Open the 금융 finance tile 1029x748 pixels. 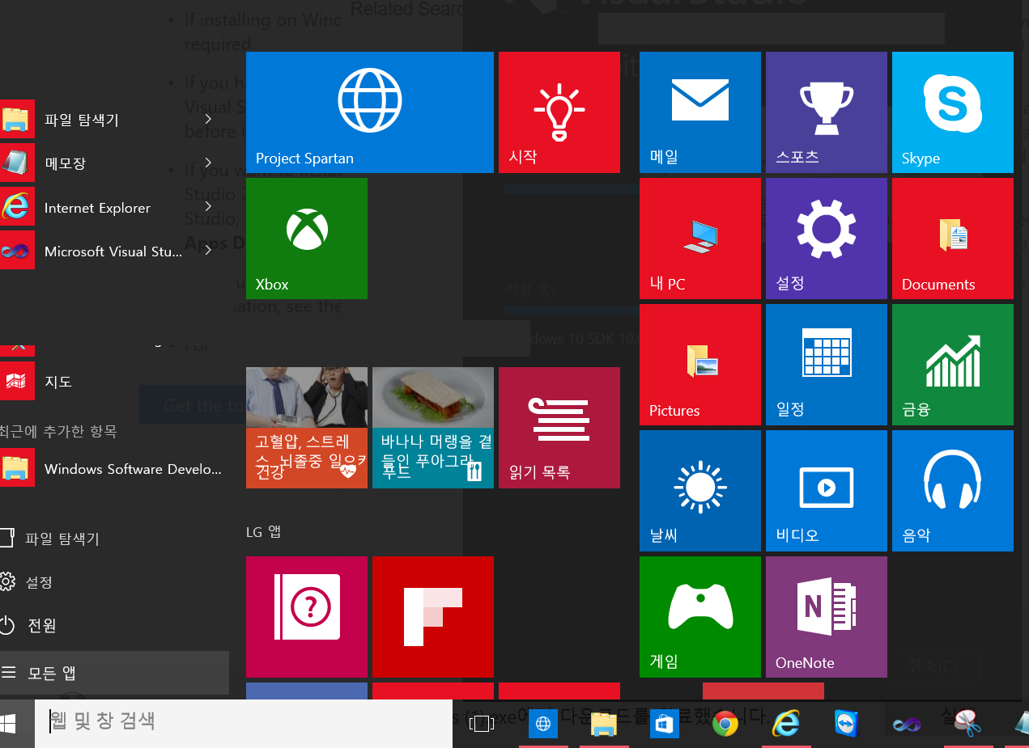953,365
